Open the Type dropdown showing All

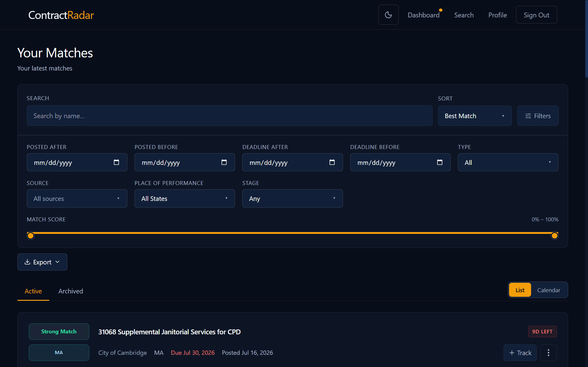(508, 162)
